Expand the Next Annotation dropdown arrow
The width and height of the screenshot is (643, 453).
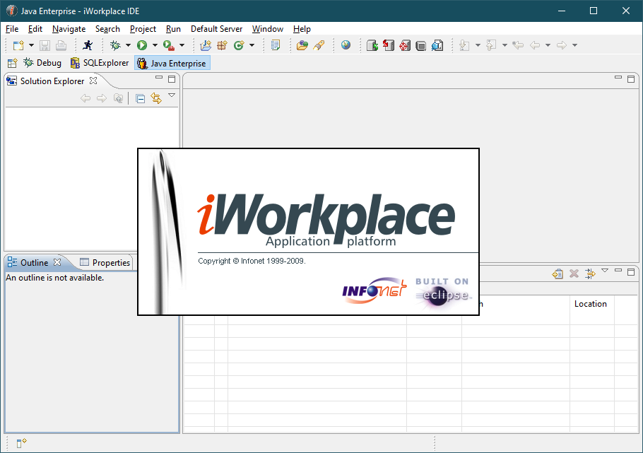click(x=478, y=45)
